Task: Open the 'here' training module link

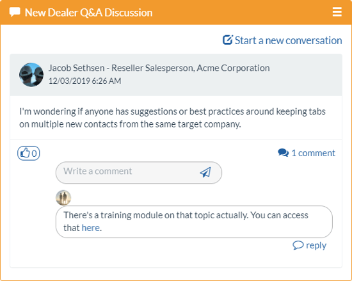Action: click(x=91, y=228)
